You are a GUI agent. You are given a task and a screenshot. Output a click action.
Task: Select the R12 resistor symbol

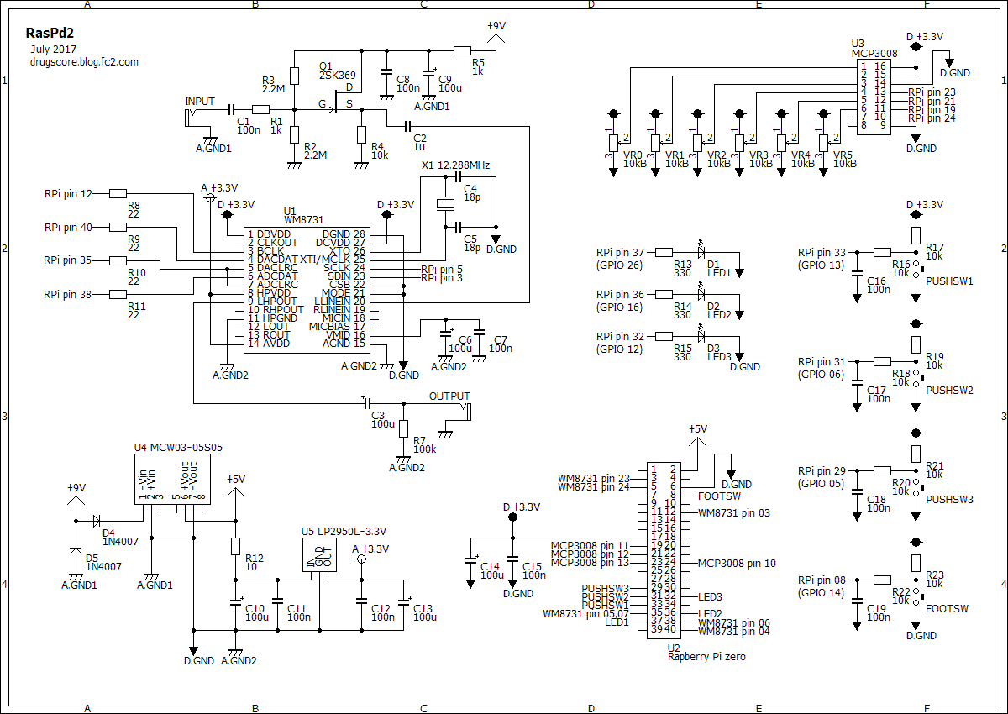click(x=235, y=546)
